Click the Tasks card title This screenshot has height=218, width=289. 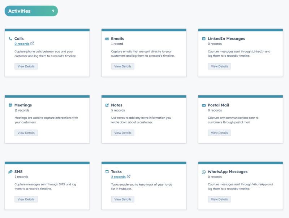116,171
